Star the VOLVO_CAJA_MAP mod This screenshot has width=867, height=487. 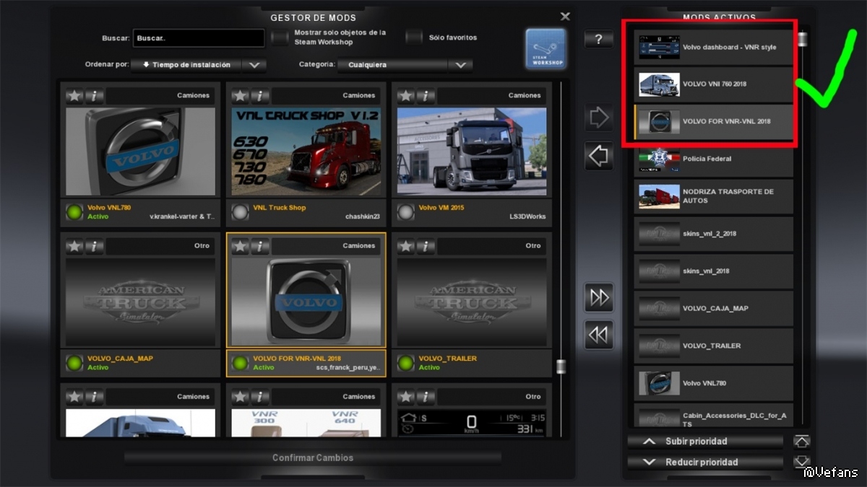(x=74, y=246)
